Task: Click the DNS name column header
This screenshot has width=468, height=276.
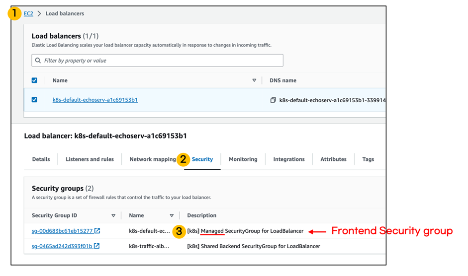Action: (x=283, y=80)
